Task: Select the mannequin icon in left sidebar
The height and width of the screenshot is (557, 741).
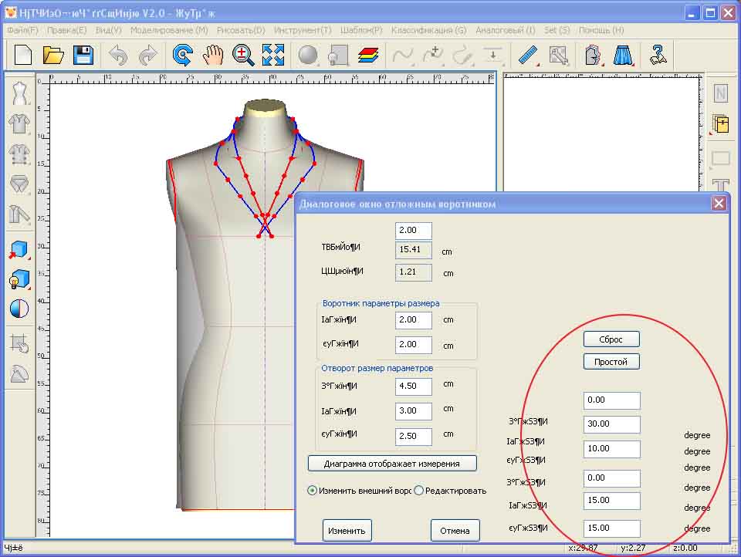Action: click(19, 94)
